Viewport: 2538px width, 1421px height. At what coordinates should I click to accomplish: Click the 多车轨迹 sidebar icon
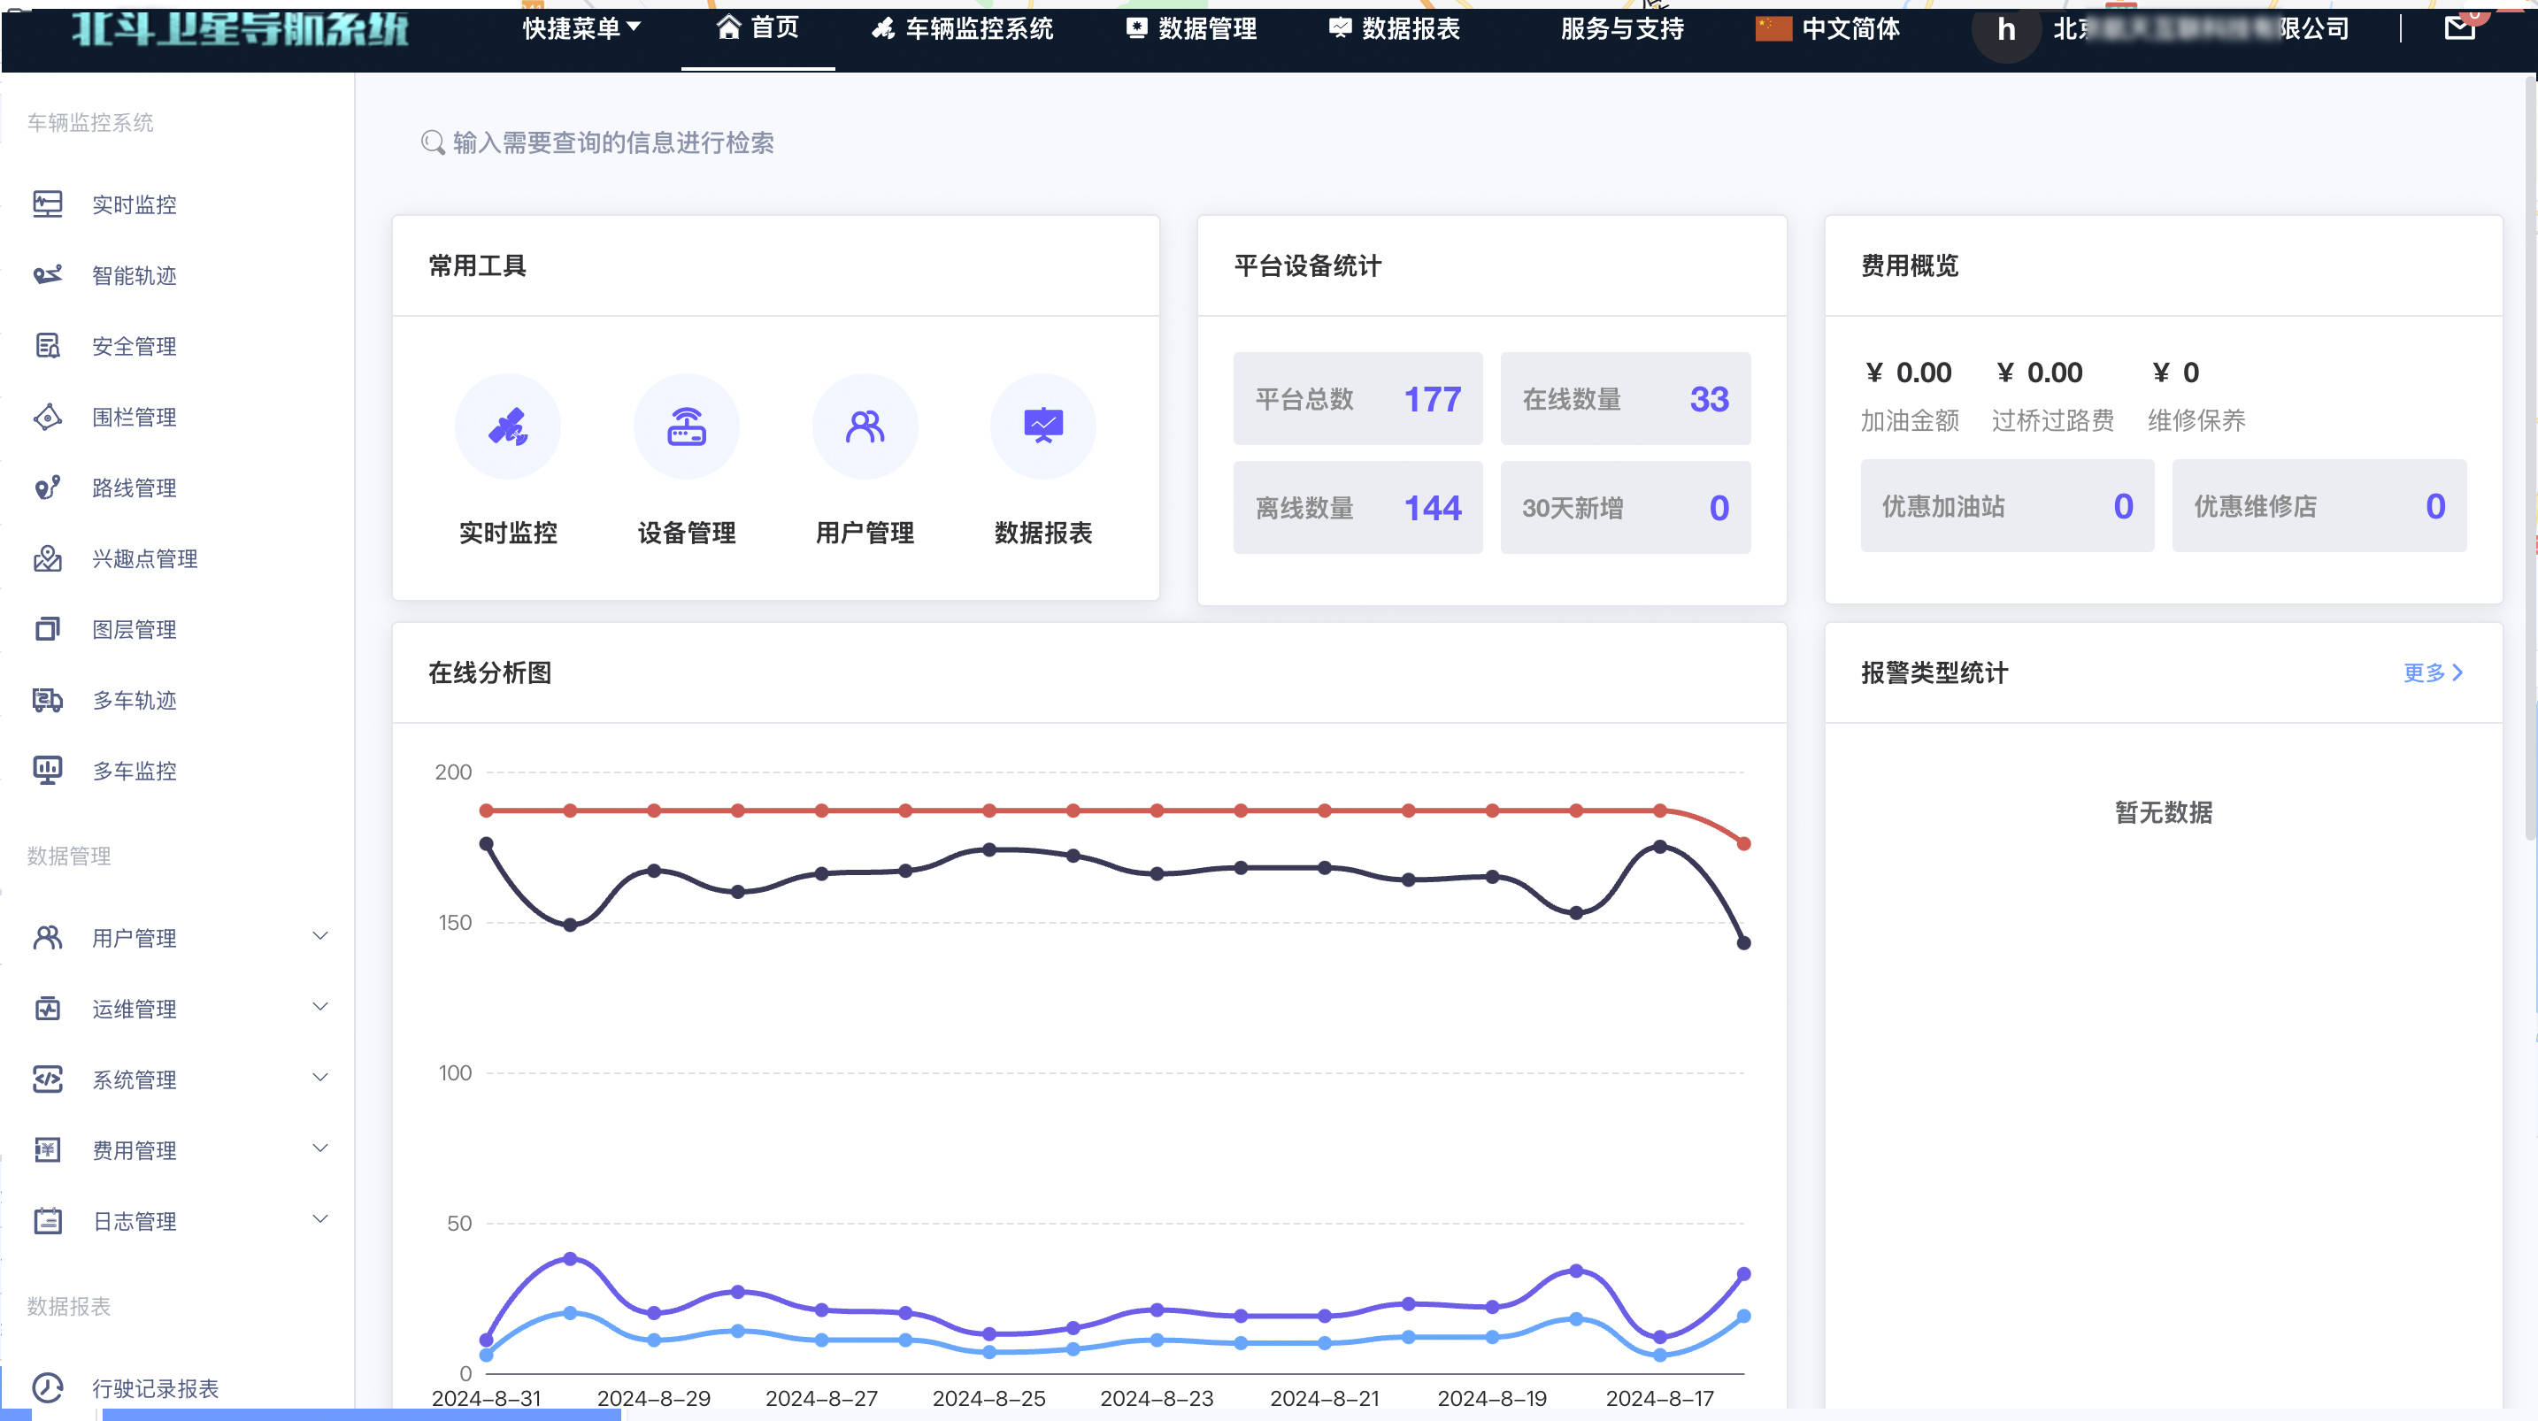point(47,701)
